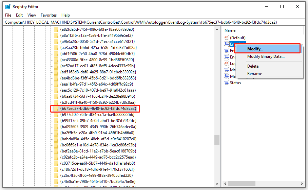Click folder icon of {a82fda5d-745f-409c-b0fe-18ae0678a0e0}
The image size is (308, 190).
pos(56,29)
